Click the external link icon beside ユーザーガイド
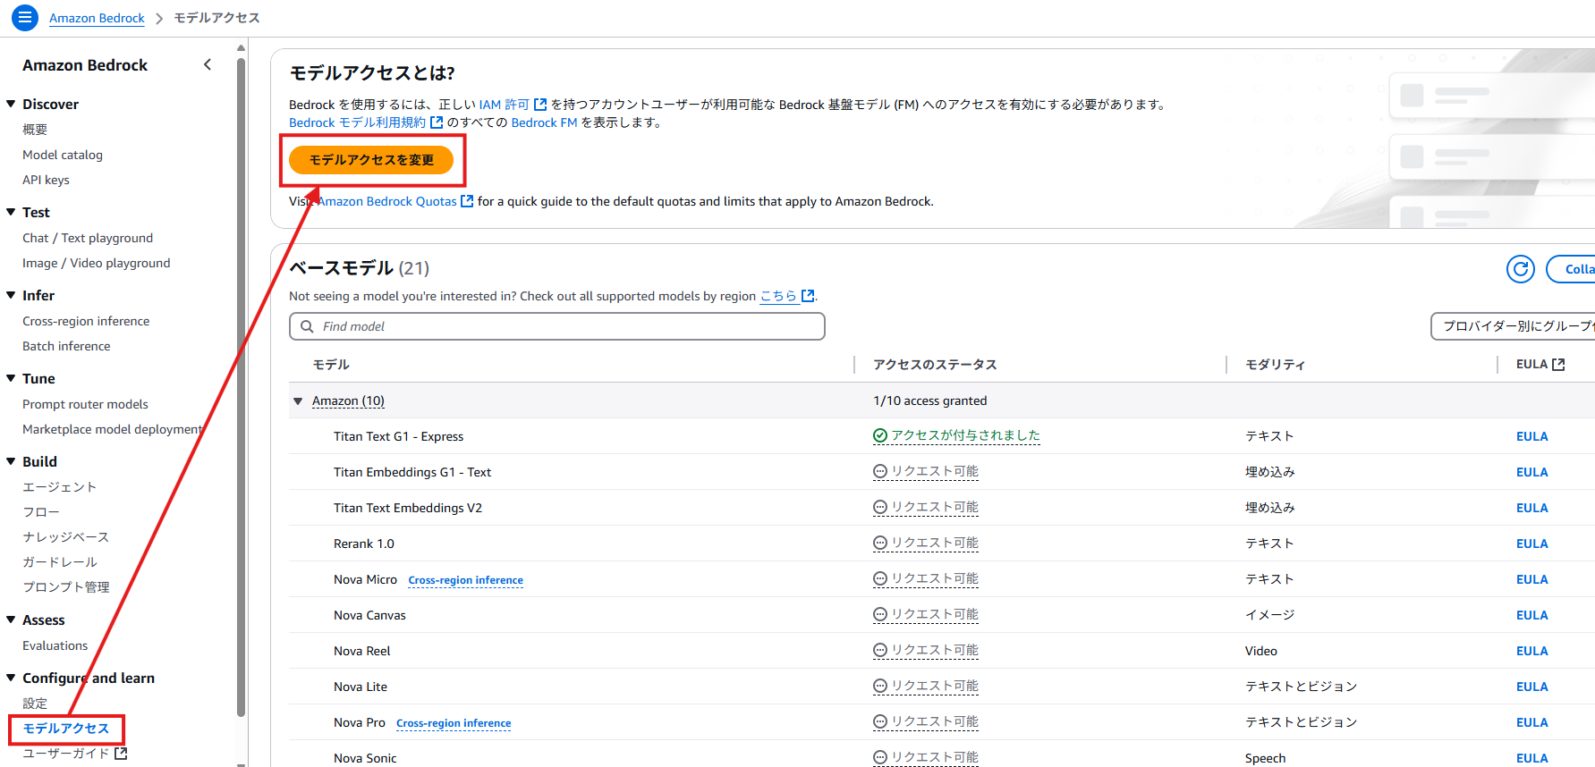 click(x=121, y=754)
